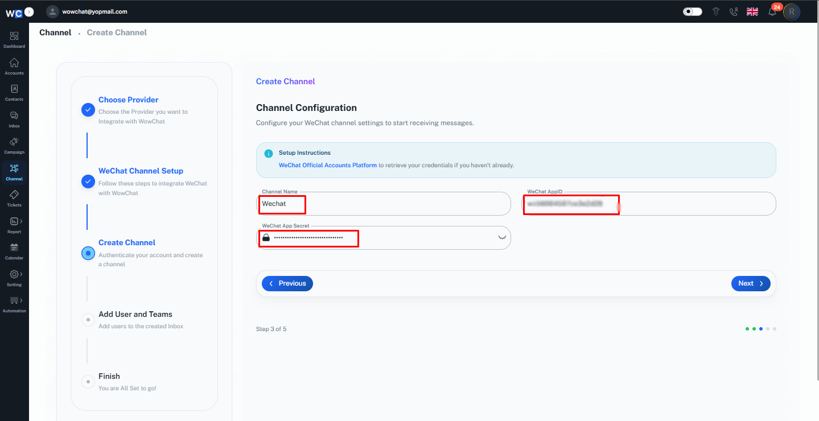Click into the WeChat AppID field

click(x=649, y=204)
